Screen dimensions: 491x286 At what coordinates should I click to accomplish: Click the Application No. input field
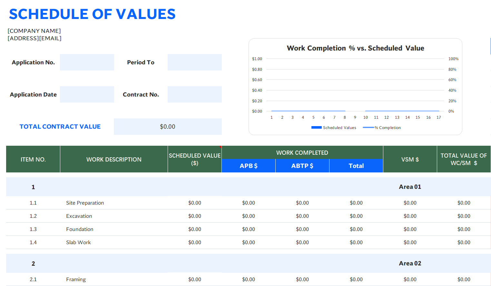pos(87,62)
